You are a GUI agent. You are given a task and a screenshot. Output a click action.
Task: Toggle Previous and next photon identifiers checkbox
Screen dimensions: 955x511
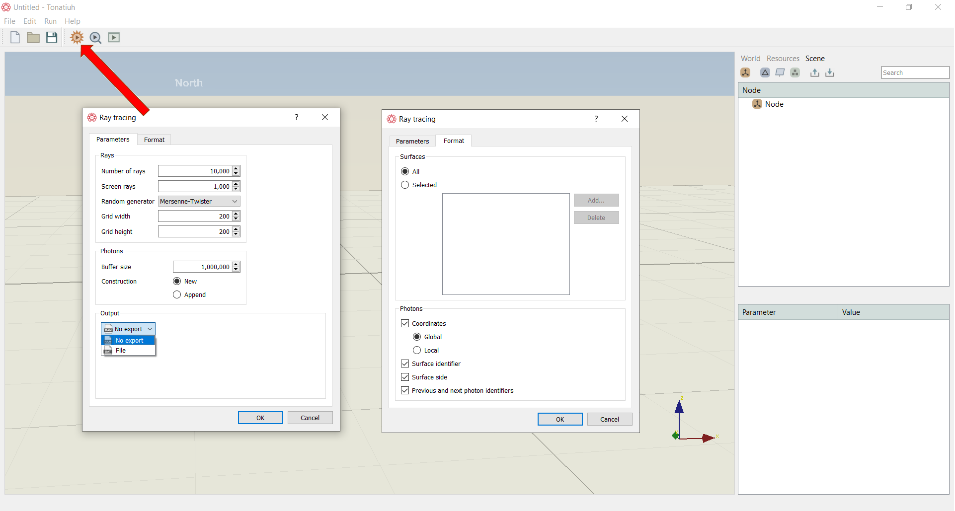point(405,390)
